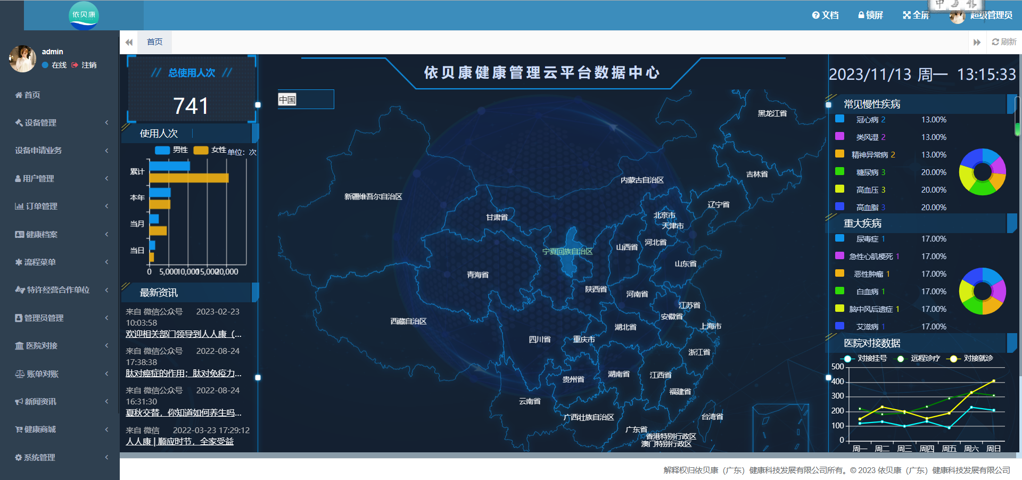Expand the 设备申请业务 menu chevron
The image size is (1022, 480).
click(106, 150)
